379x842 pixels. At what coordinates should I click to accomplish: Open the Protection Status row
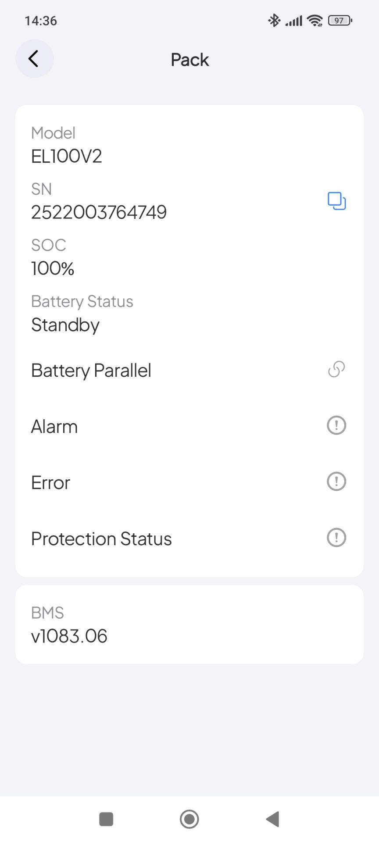pyautogui.click(x=189, y=539)
